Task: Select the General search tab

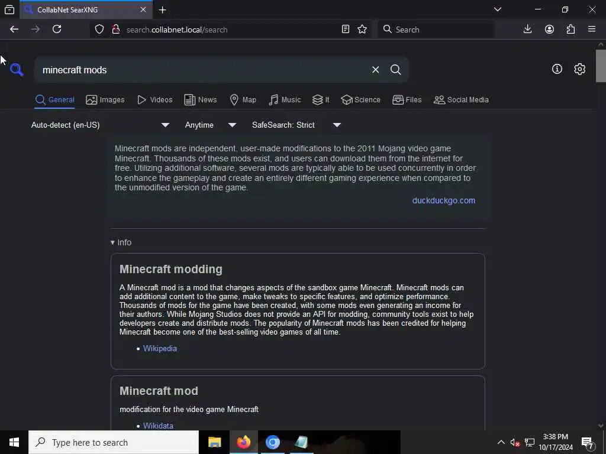Action: click(x=55, y=100)
